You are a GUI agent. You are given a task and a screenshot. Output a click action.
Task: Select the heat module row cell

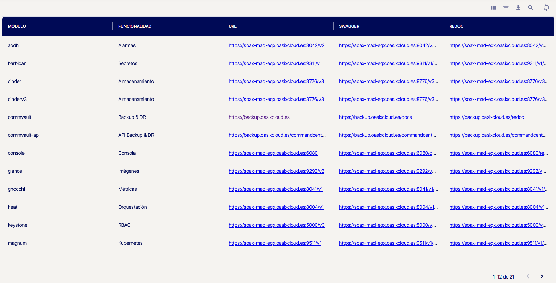(x=13, y=207)
